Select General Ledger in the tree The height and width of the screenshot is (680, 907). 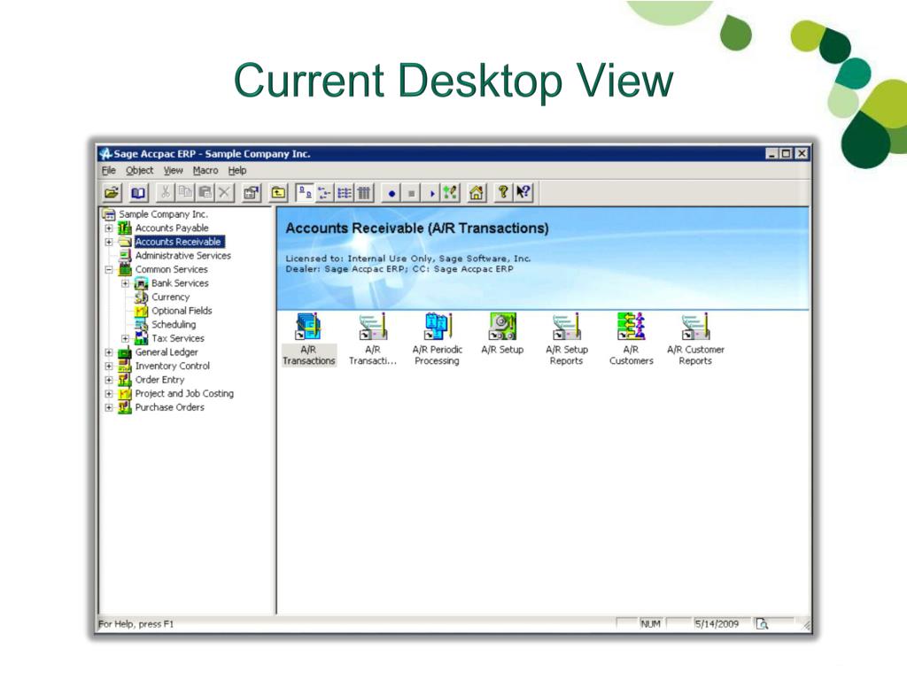[167, 352]
